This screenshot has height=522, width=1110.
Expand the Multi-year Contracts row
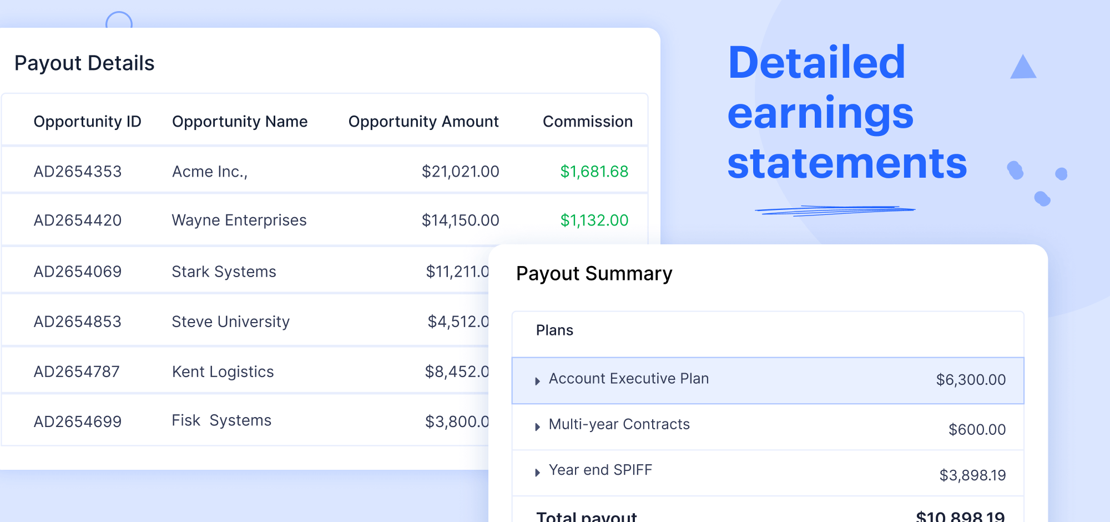(537, 426)
